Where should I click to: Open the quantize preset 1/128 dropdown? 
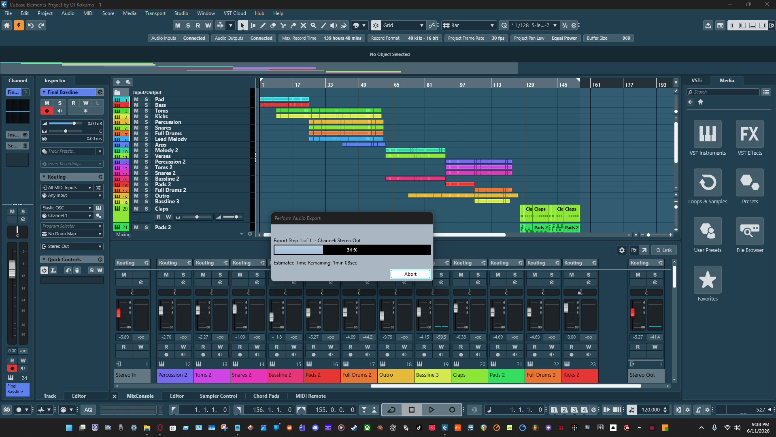535,25
